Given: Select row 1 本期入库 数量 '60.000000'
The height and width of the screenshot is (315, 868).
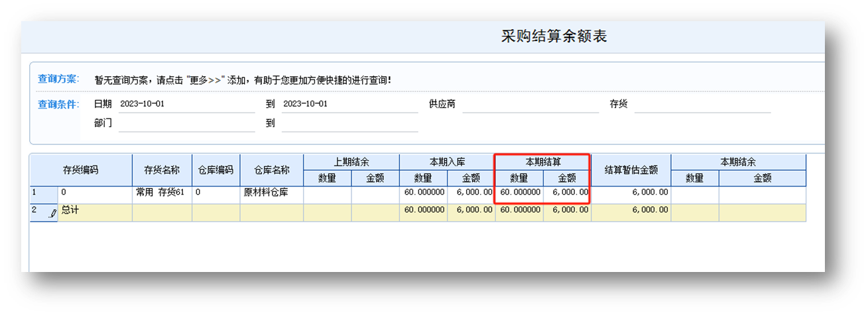Looking at the screenshot, I should pyautogui.click(x=423, y=195).
